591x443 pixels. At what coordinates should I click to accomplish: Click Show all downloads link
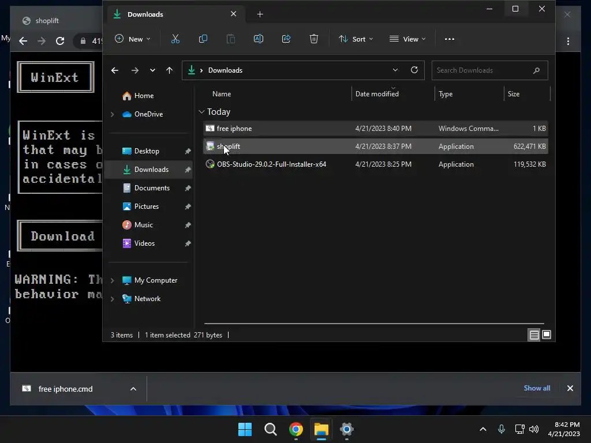pyautogui.click(x=537, y=388)
